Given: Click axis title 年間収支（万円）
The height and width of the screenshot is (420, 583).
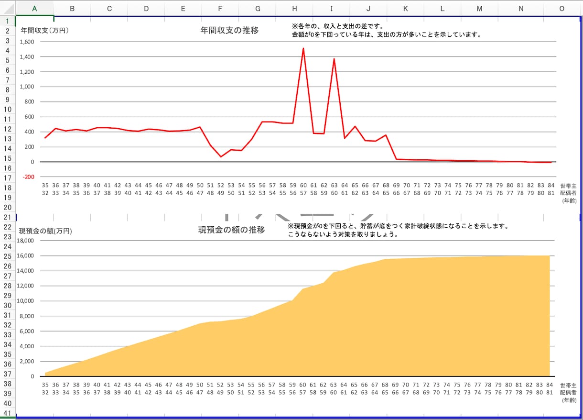Looking at the screenshot, I should [45, 30].
